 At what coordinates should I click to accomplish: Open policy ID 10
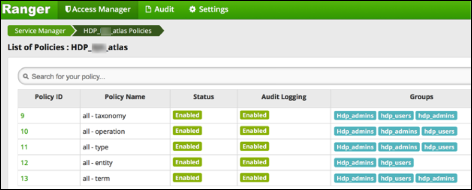click(x=24, y=131)
